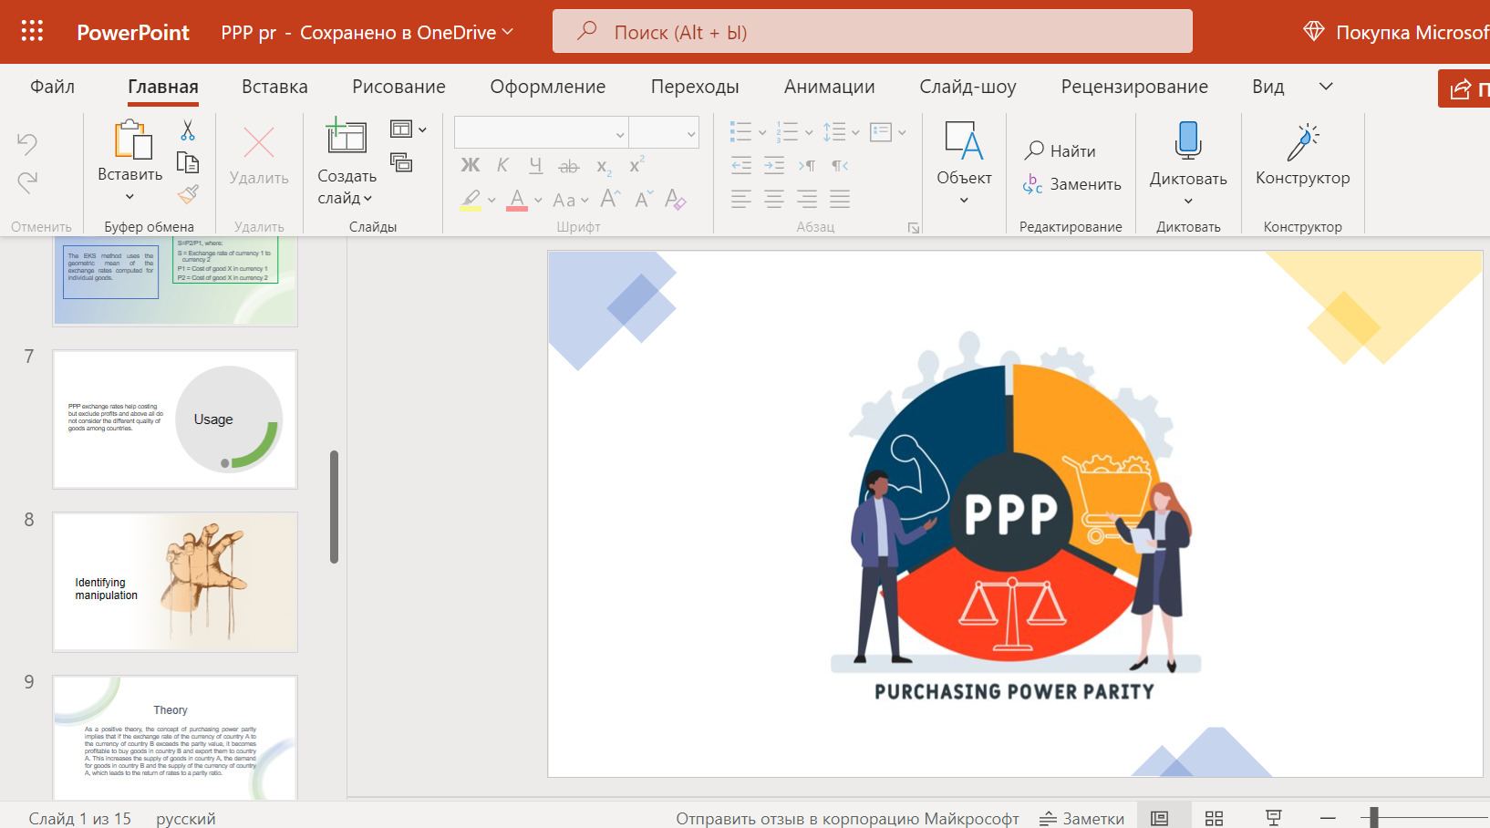
Task: Toggle Bold (Ж) formatting
Action: 471,165
